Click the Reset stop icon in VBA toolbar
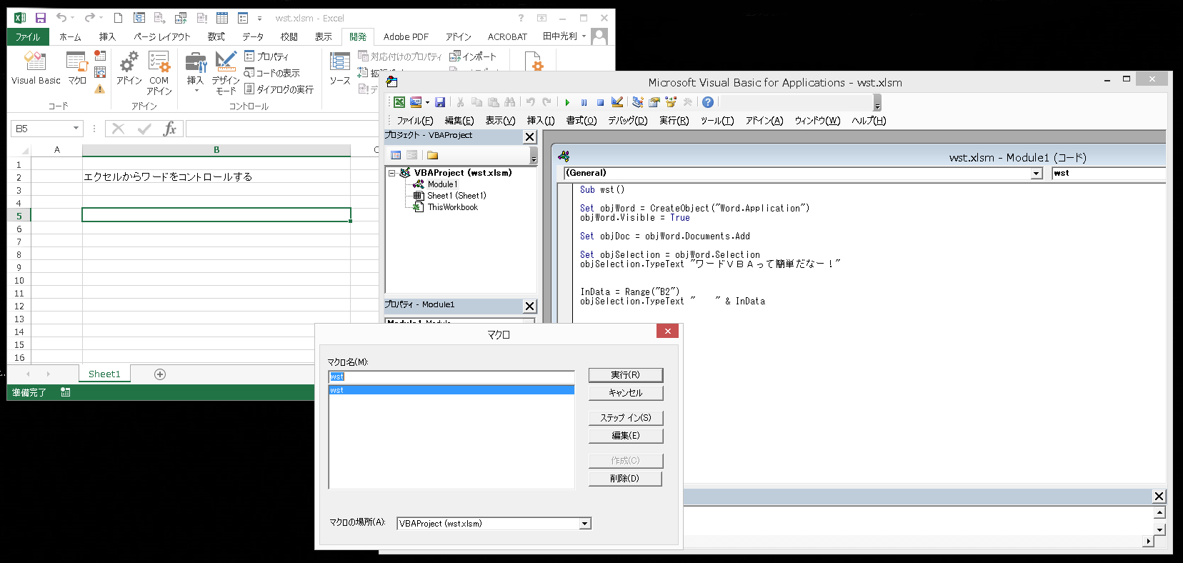Viewport: 1183px width, 563px height. click(x=600, y=102)
